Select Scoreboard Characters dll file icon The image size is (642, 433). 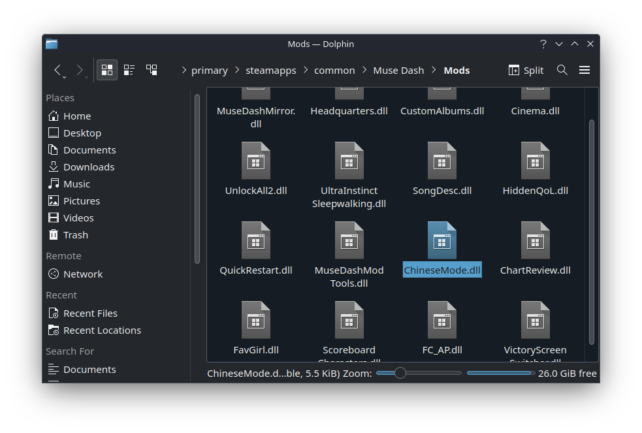coord(349,320)
